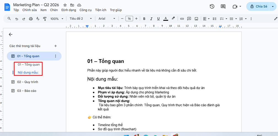The width and height of the screenshot is (278, 136).
Task: Click the 01 – Tổng quan document heading
Action: pyautogui.click(x=106, y=61)
